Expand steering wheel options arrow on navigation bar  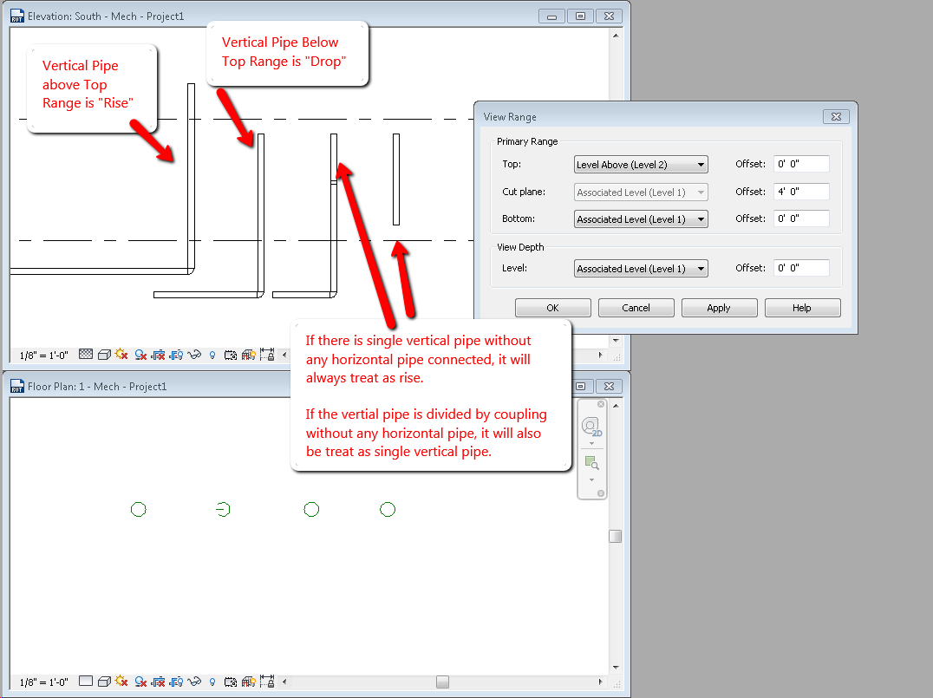pyautogui.click(x=591, y=443)
